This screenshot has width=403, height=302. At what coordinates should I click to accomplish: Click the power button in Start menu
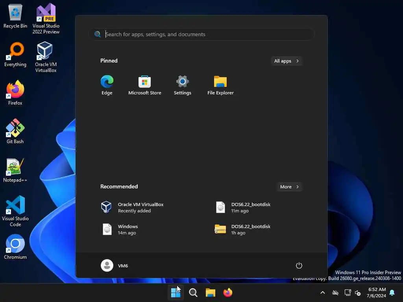click(x=299, y=265)
